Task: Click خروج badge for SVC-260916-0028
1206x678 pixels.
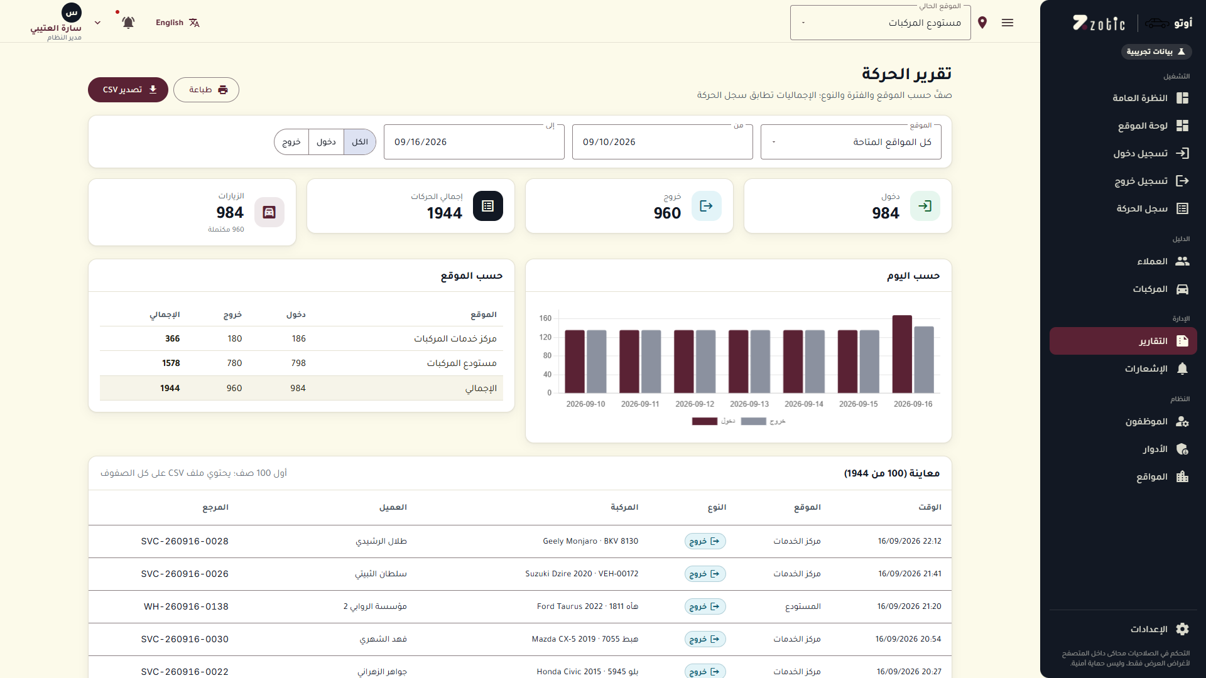Action: point(705,541)
